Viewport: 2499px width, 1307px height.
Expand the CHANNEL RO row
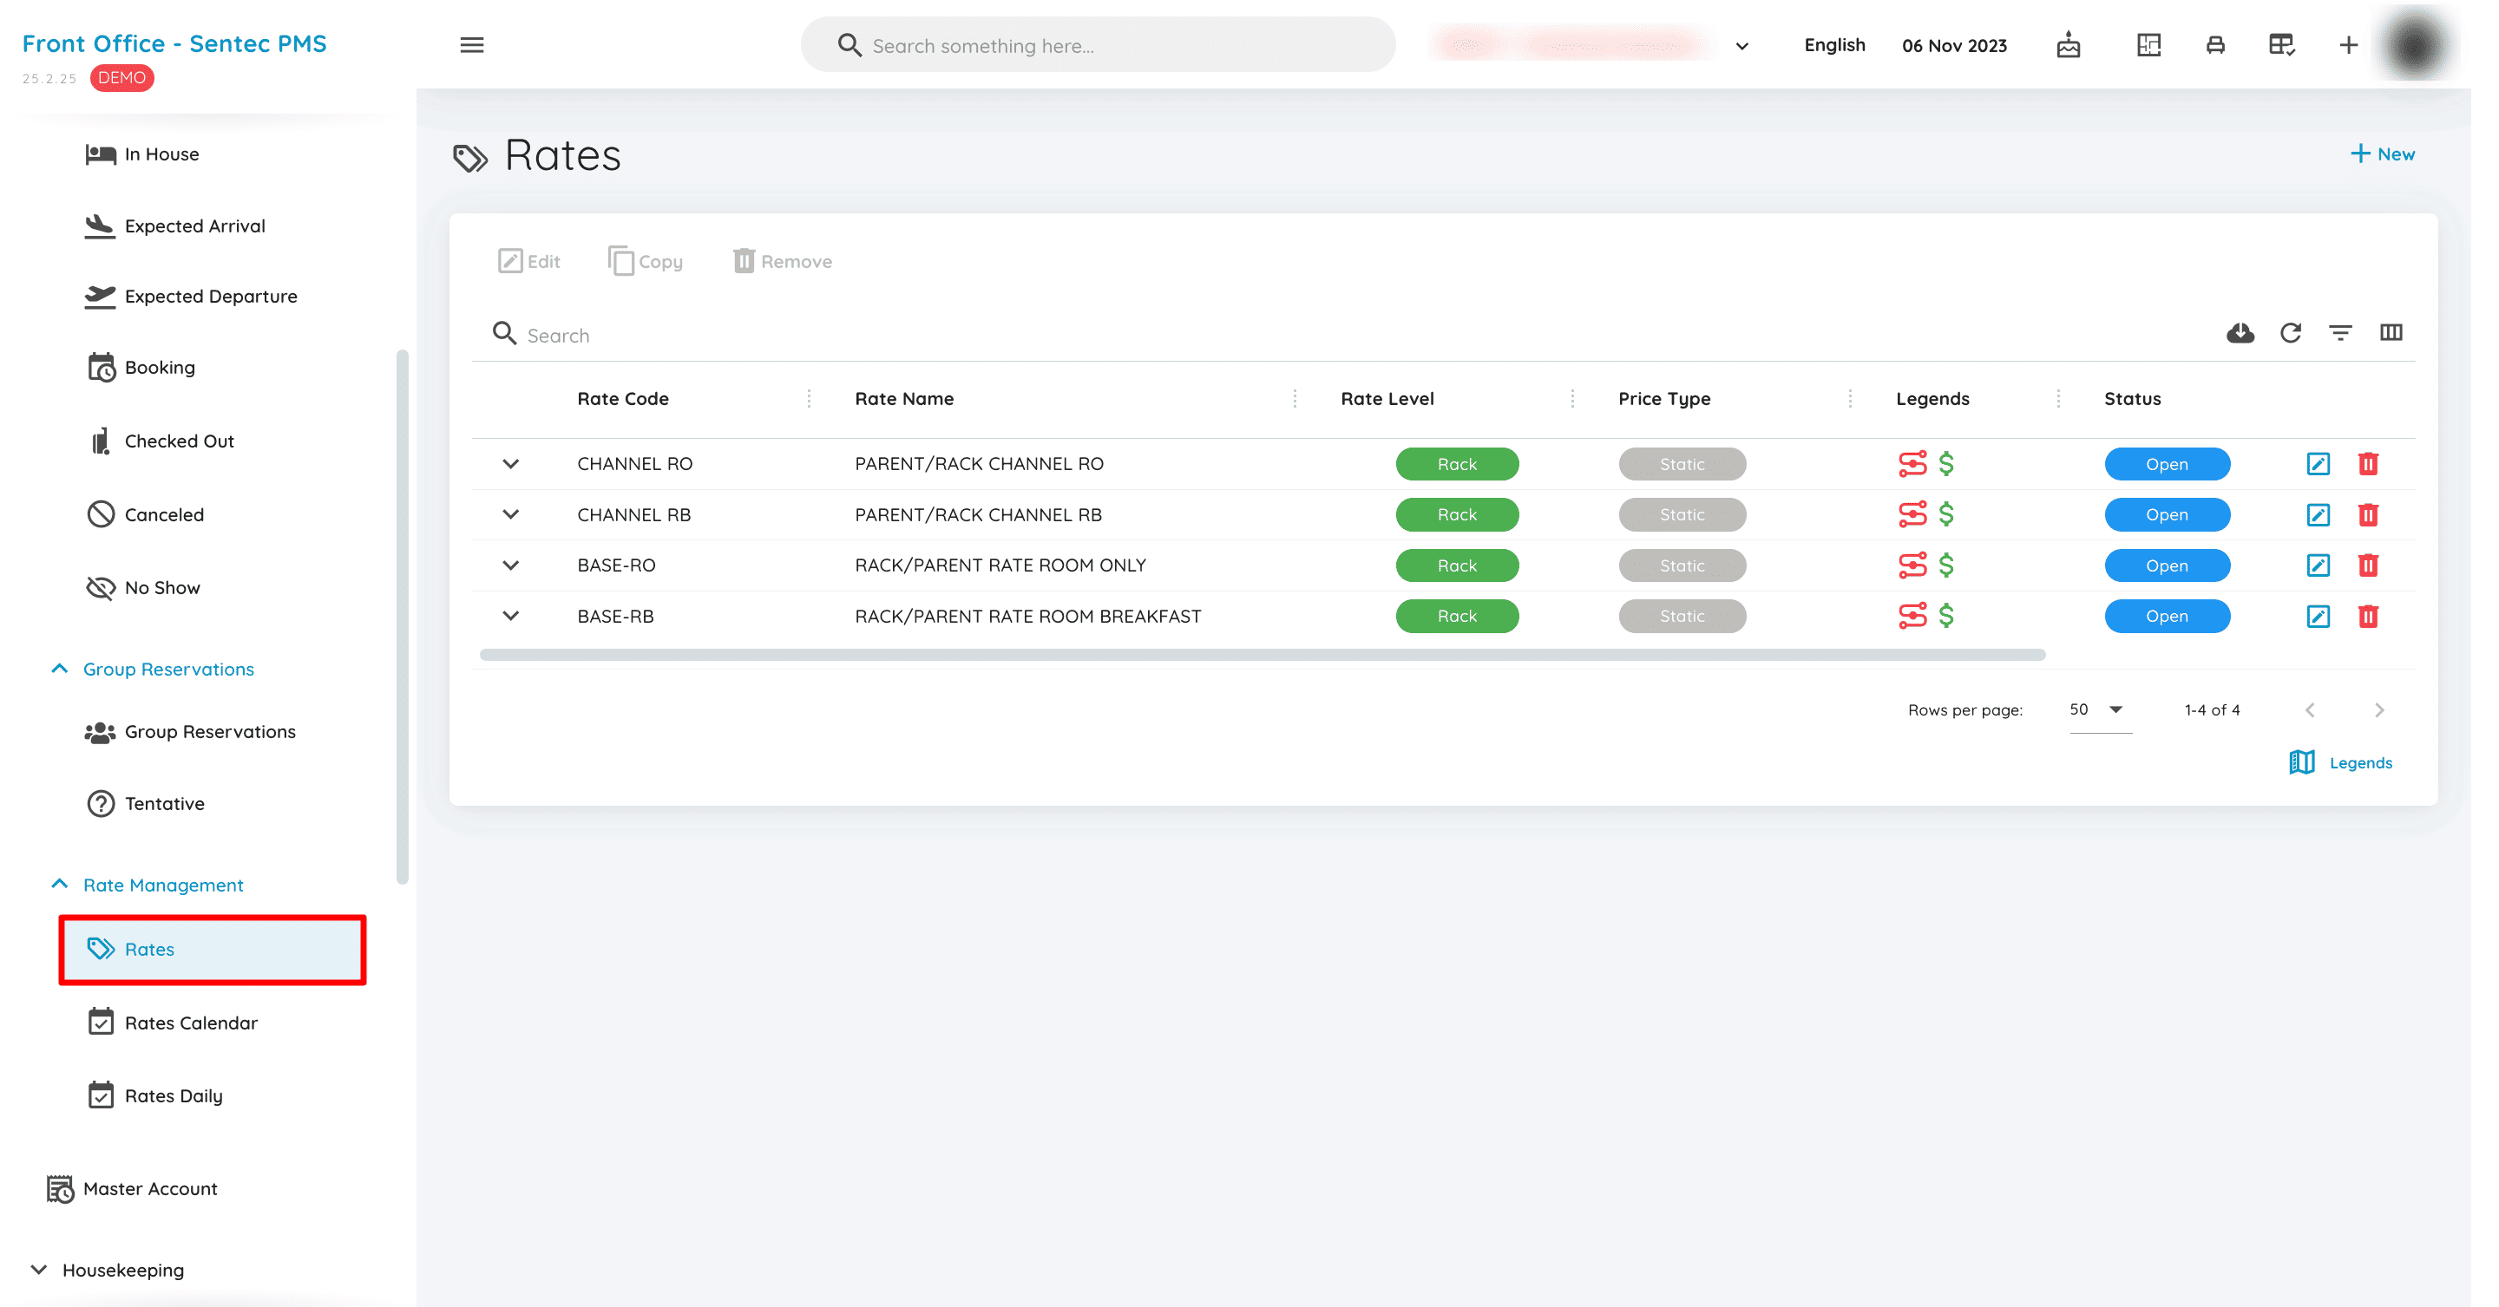tap(510, 463)
